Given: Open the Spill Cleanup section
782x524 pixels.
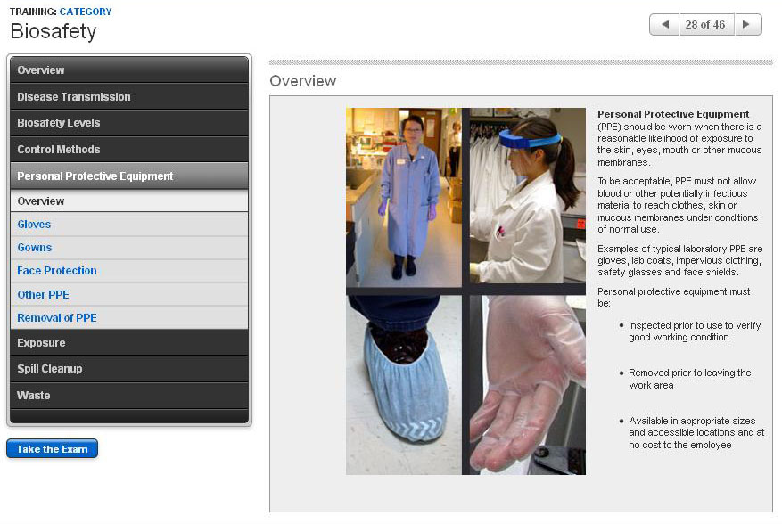Looking at the screenshot, I should click(129, 369).
